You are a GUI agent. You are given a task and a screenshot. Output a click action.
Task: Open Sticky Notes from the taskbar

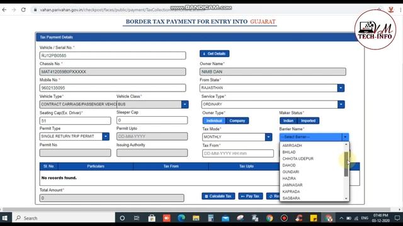[314, 218]
